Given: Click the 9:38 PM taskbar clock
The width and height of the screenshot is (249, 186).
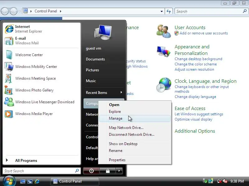Looking at the screenshot, I should point(237,181).
